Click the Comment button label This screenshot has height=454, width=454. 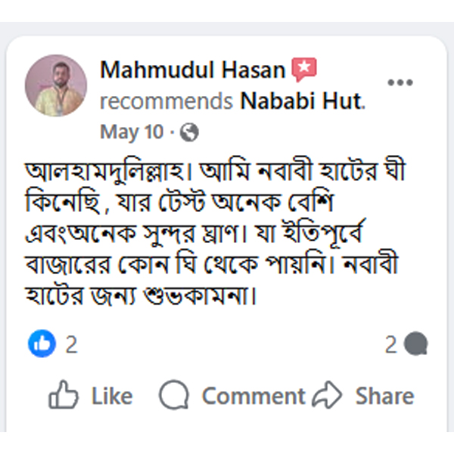point(253,396)
